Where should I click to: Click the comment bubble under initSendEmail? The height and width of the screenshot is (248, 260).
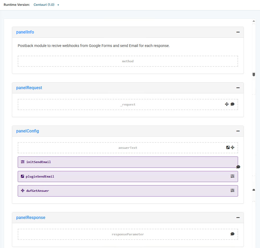pyautogui.click(x=238, y=167)
